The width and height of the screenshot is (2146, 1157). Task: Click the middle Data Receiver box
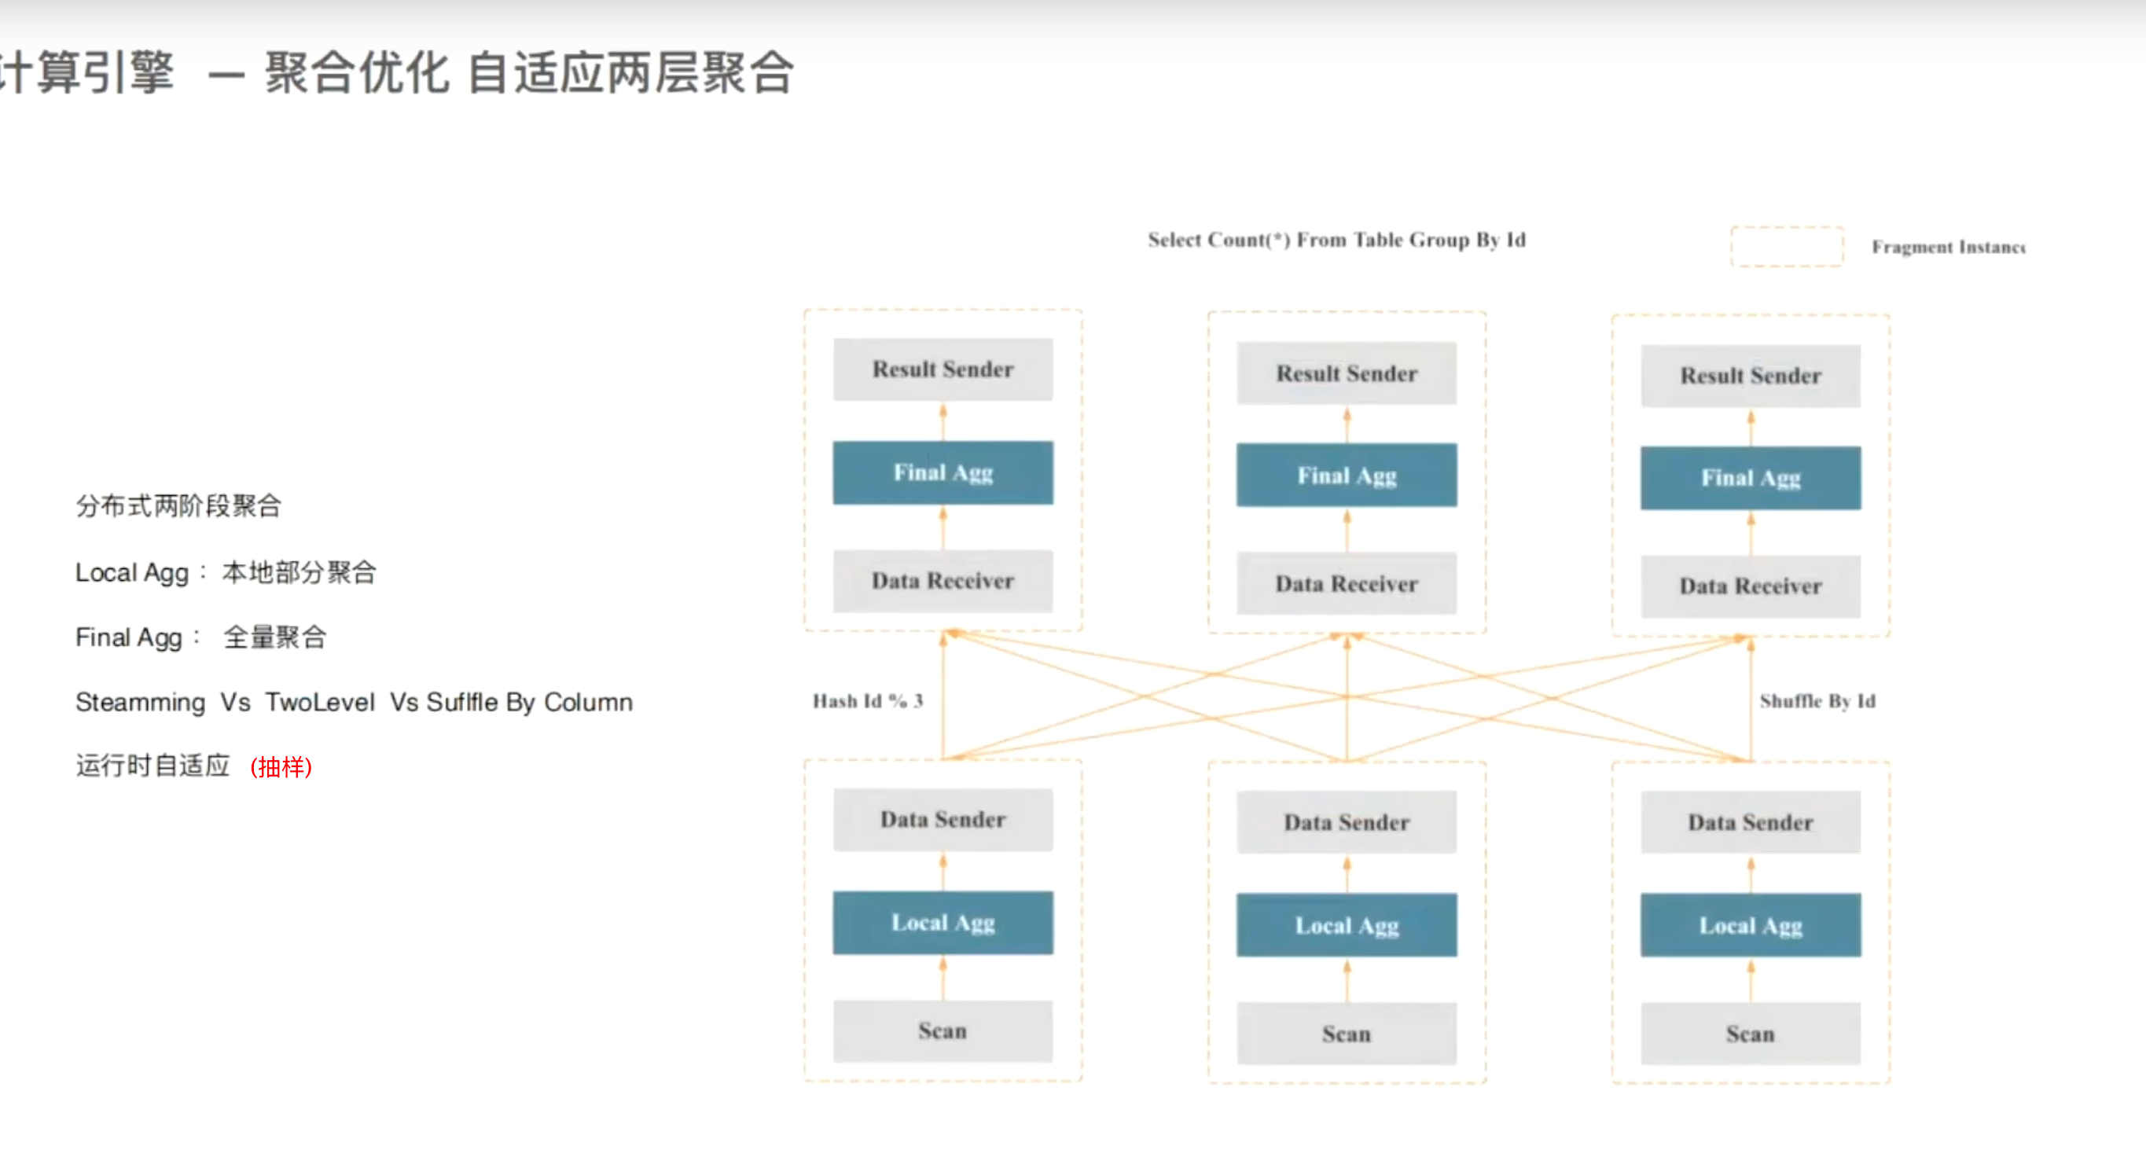coord(1347,584)
